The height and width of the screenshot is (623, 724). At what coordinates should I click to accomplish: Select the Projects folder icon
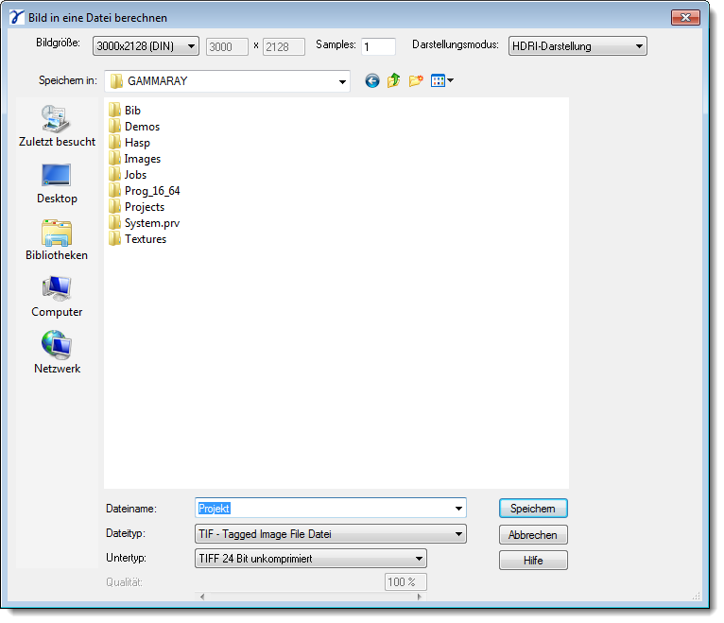[115, 207]
